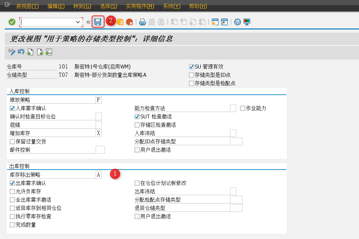This screenshot has width=359, height=239.
Task: Open the command field dropdown arrow
Action: 78,22
